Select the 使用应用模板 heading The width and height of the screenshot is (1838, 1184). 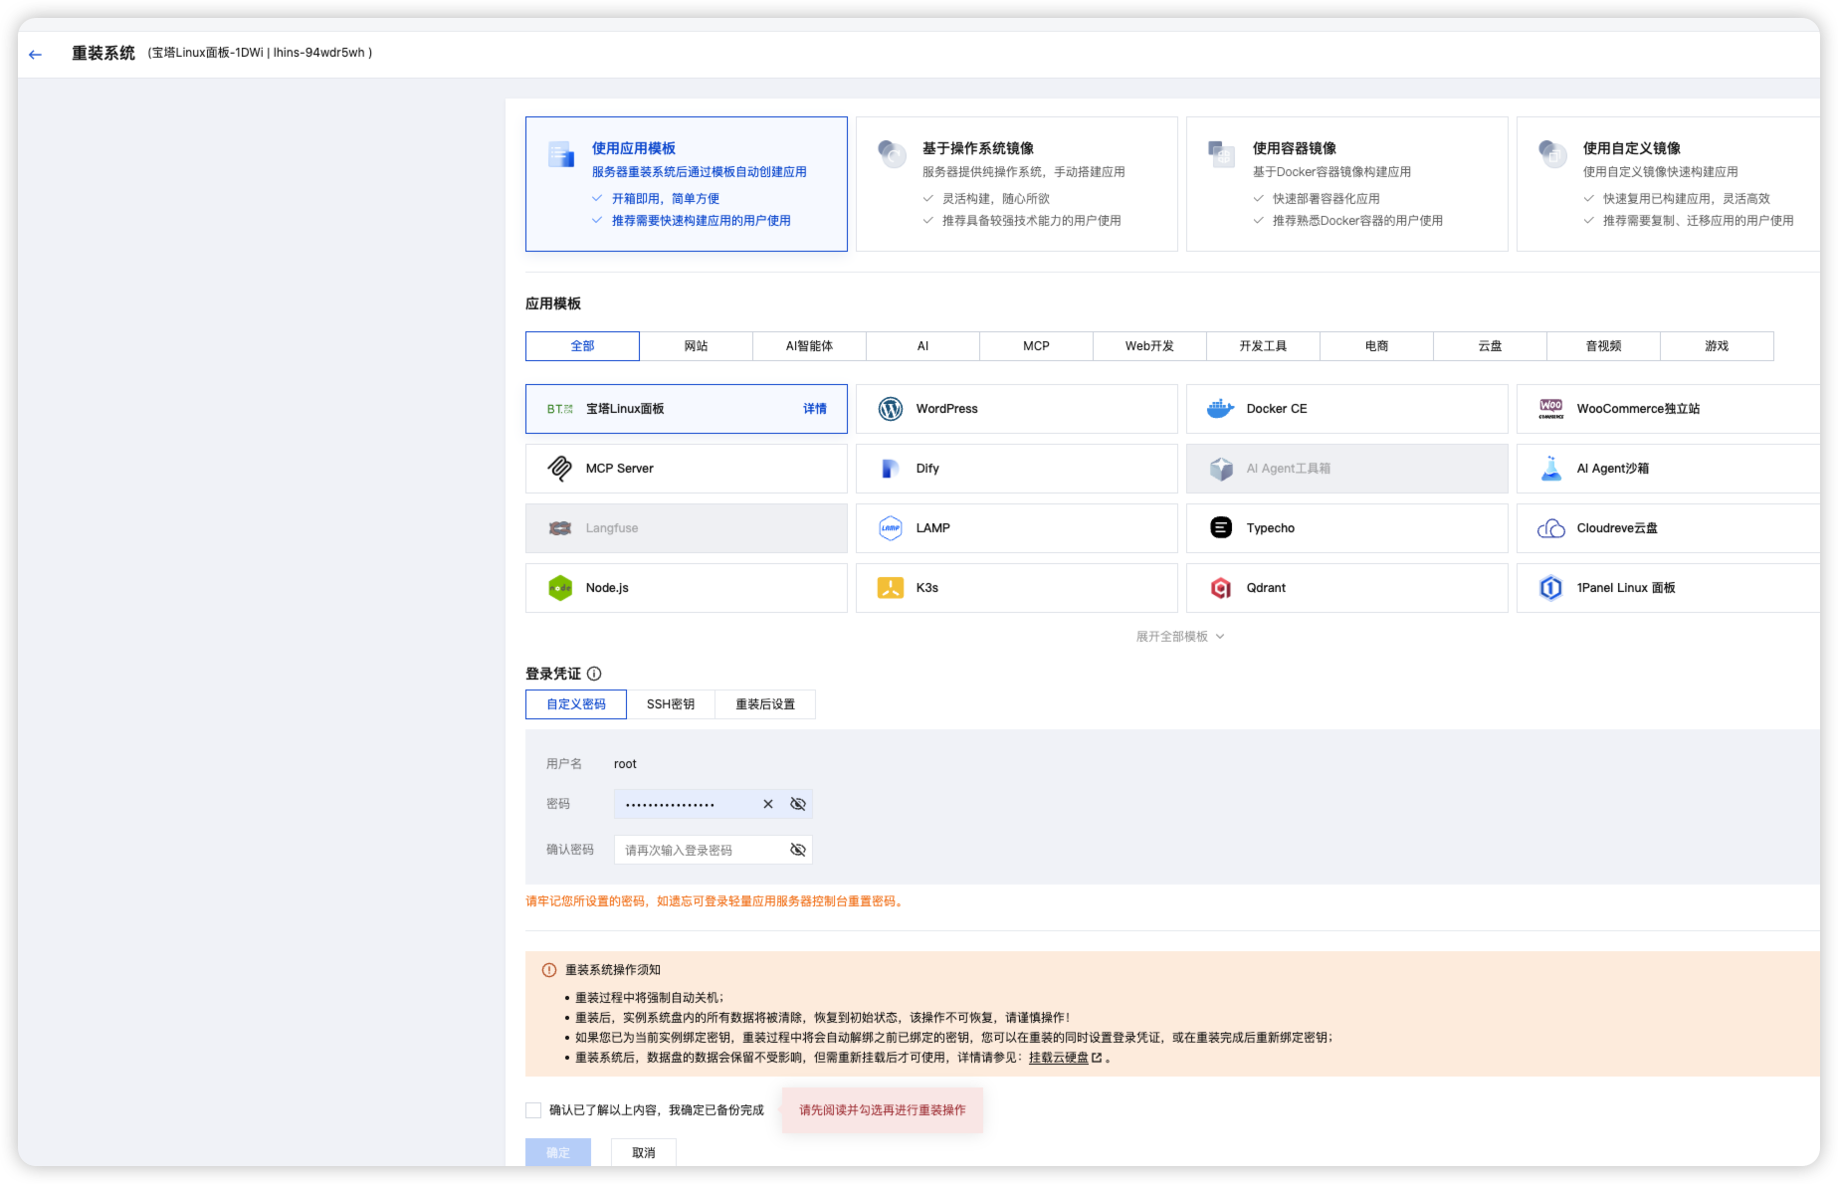tap(634, 148)
